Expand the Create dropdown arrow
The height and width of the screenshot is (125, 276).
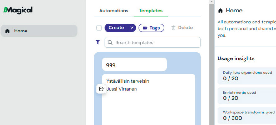coord(132,28)
